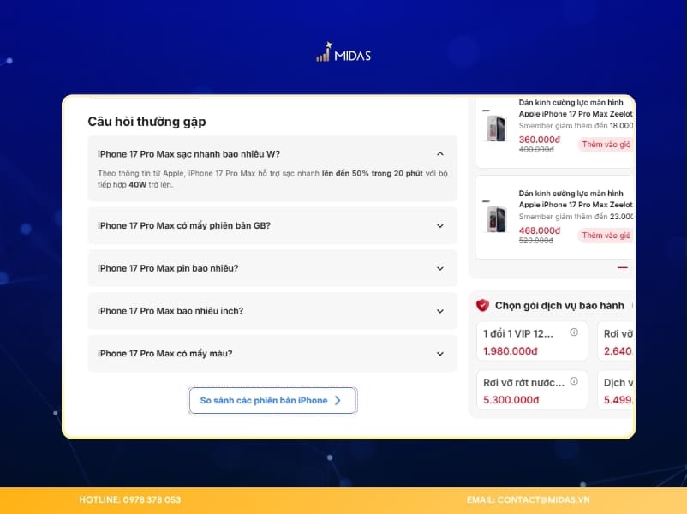Click 'Câu hỏi thường gặp' heading
The image size is (687, 514).
[146, 122]
